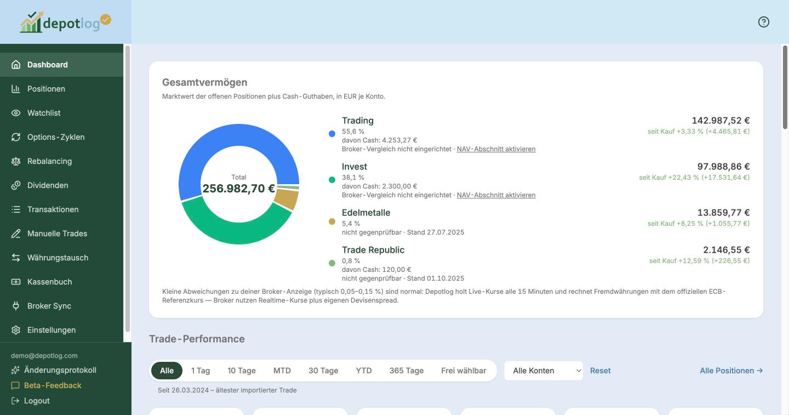This screenshot has height=415, width=789.
Task: Click the Rebalancing scale icon
Action: (x=16, y=161)
